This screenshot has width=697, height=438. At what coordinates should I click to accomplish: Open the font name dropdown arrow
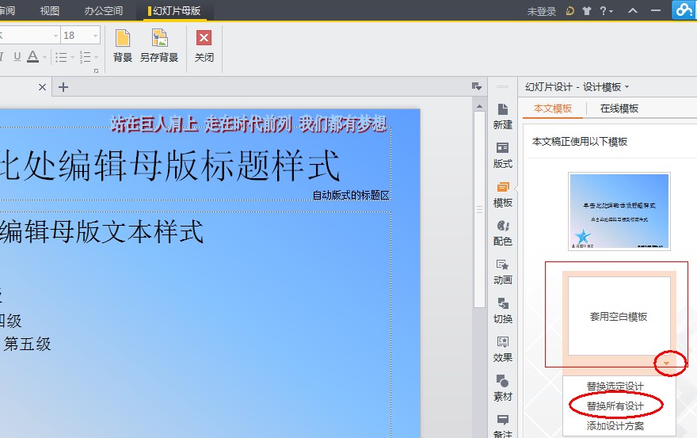click(x=55, y=36)
